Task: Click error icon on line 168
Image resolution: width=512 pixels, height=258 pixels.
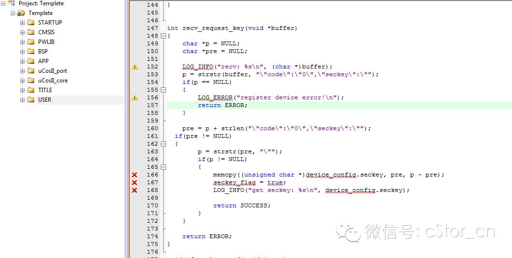Action: 134,190
